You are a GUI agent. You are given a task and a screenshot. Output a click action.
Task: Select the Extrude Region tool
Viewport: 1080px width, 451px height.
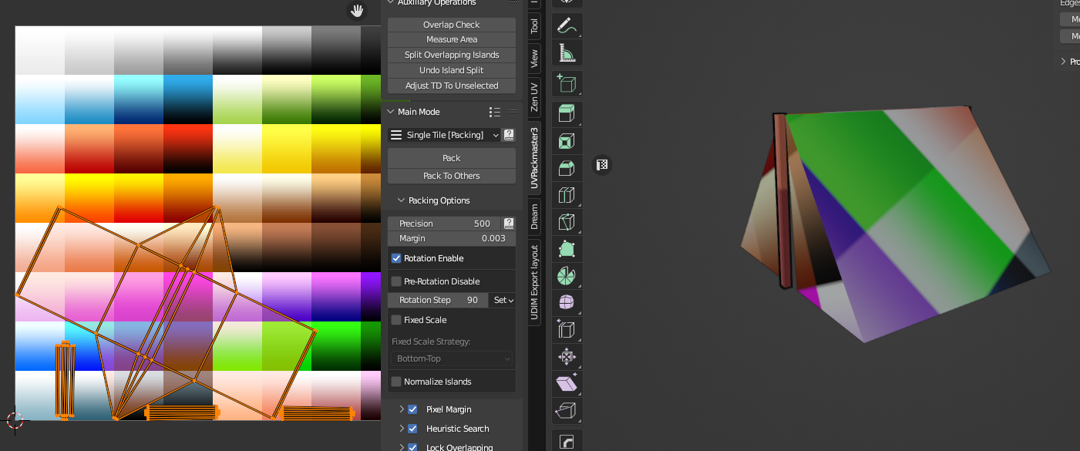(x=567, y=115)
